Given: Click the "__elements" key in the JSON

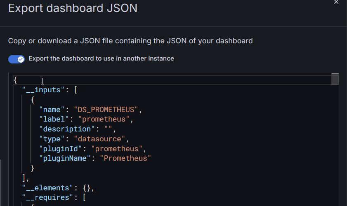Looking at the screenshot, I should [48, 187].
